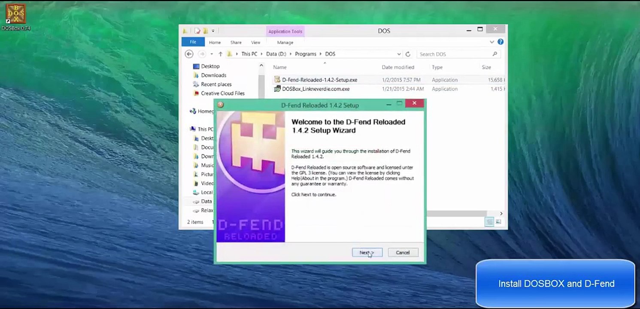Switch to the Home ribbon tab

coord(215,42)
